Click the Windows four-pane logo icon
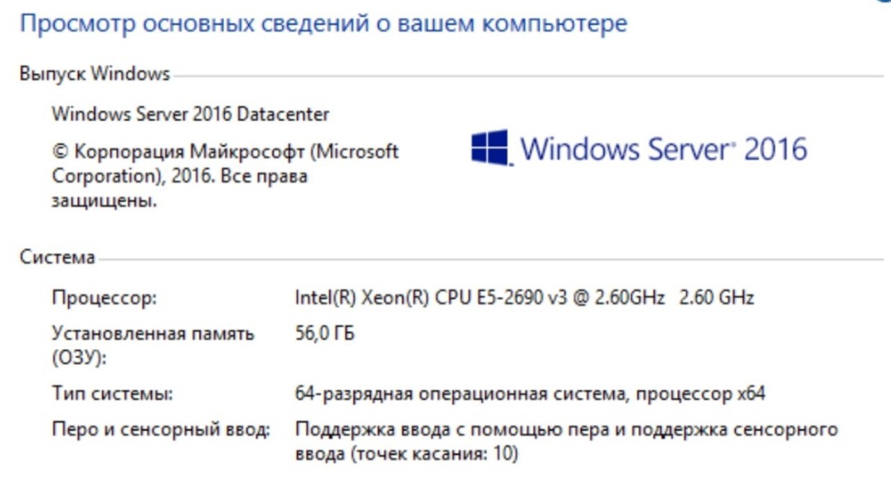The image size is (891, 482). click(491, 148)
